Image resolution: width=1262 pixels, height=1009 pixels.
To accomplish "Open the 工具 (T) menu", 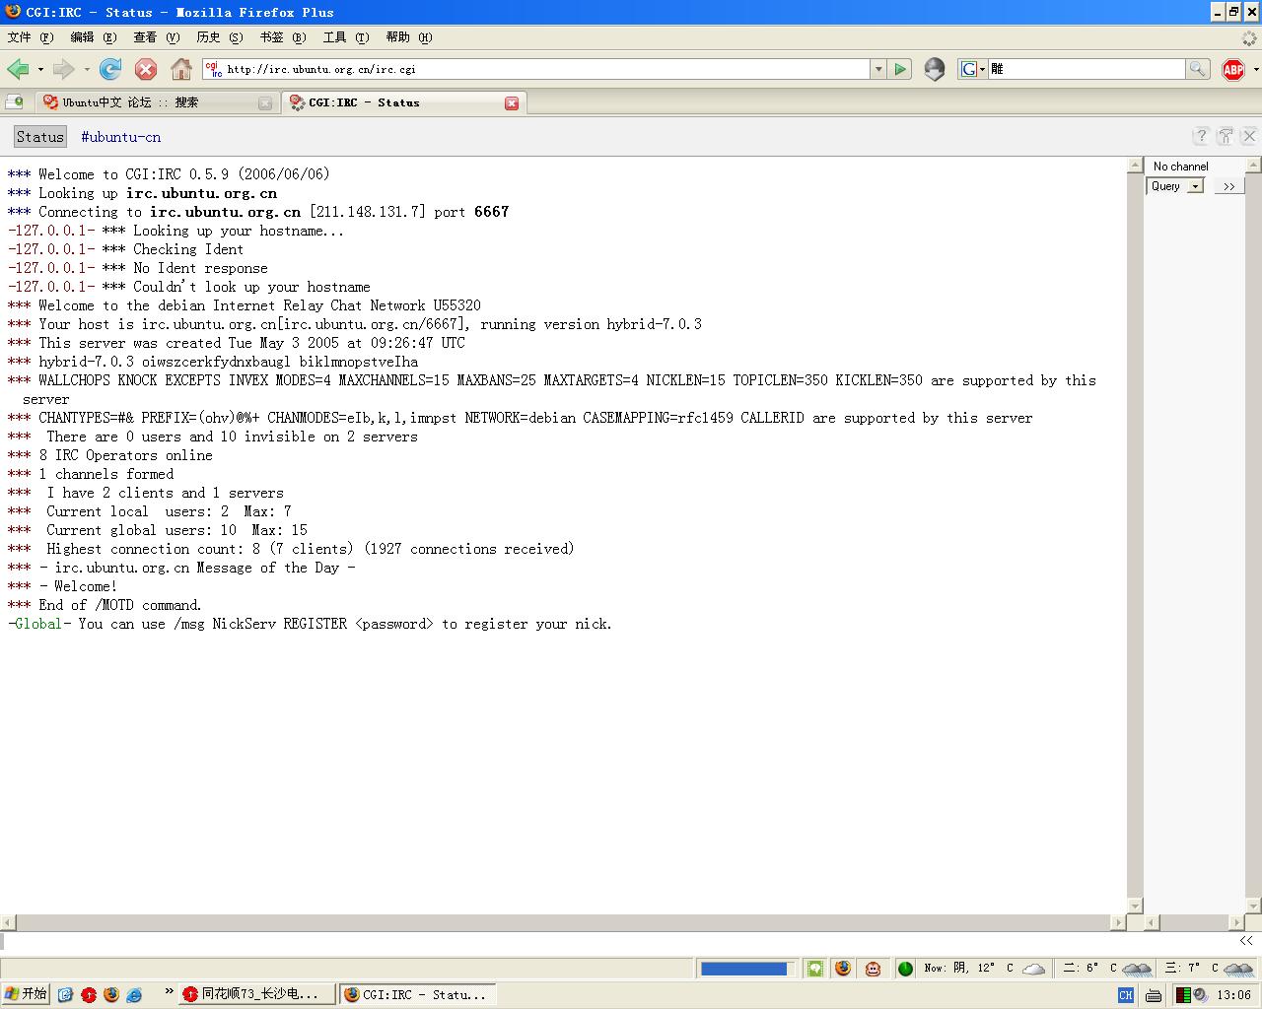I will tap(345, 37).
